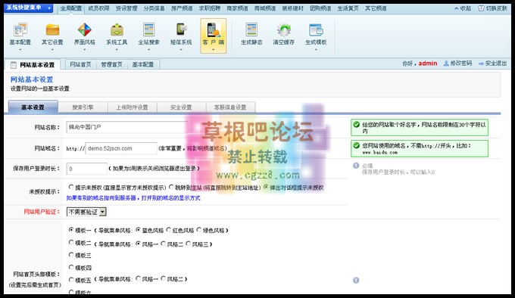This screenshot has width=515, height=298.
Task: Click the arrow icon beside 安全退出
Action: tap(481, 64)
